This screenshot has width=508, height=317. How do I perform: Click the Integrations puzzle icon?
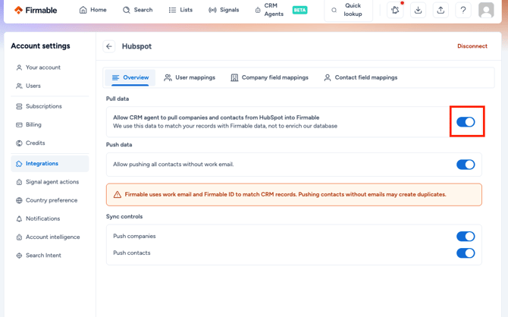point(19,164)
